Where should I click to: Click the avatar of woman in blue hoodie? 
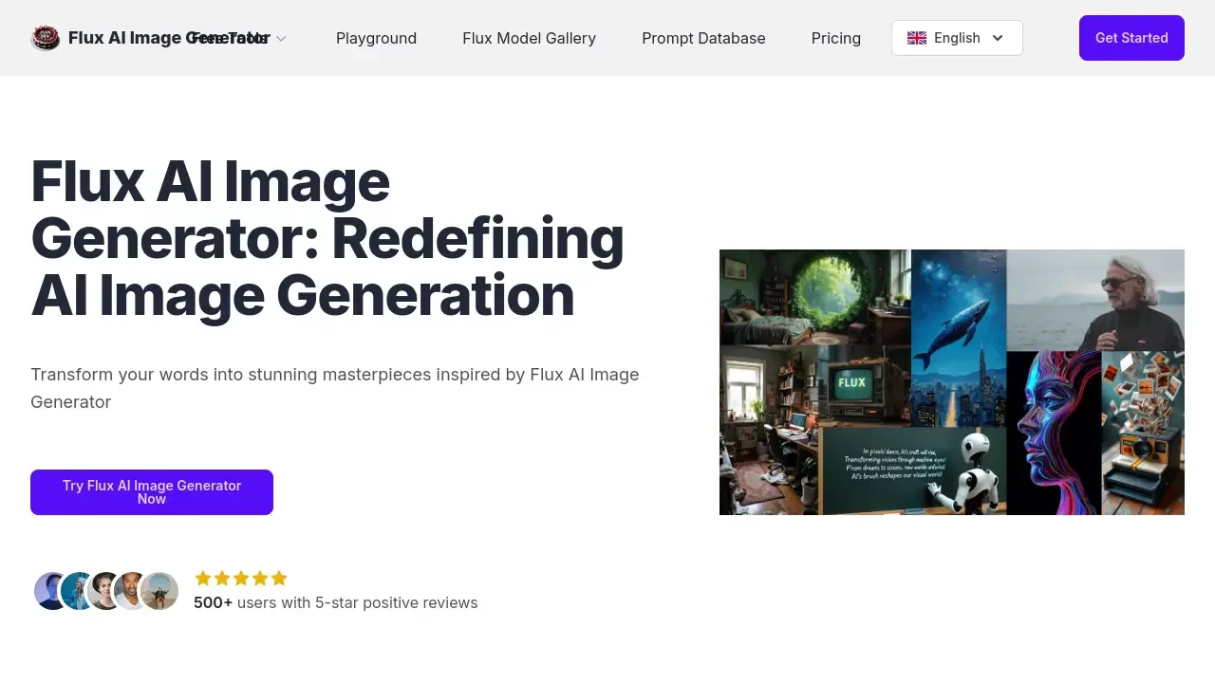point(79,591)
